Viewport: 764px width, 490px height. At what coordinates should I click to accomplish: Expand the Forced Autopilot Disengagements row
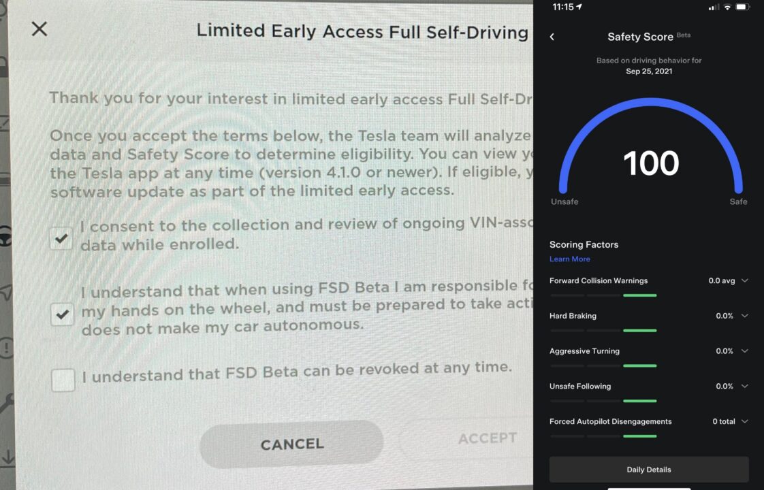pyautogui.click(x=649, y=421)
